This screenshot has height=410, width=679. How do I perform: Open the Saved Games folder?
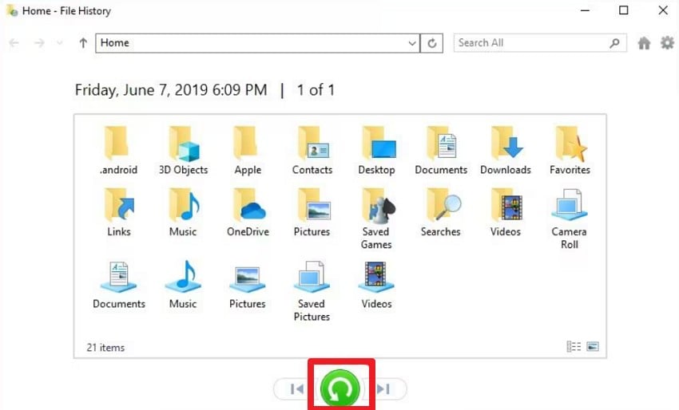click(377, 219)
